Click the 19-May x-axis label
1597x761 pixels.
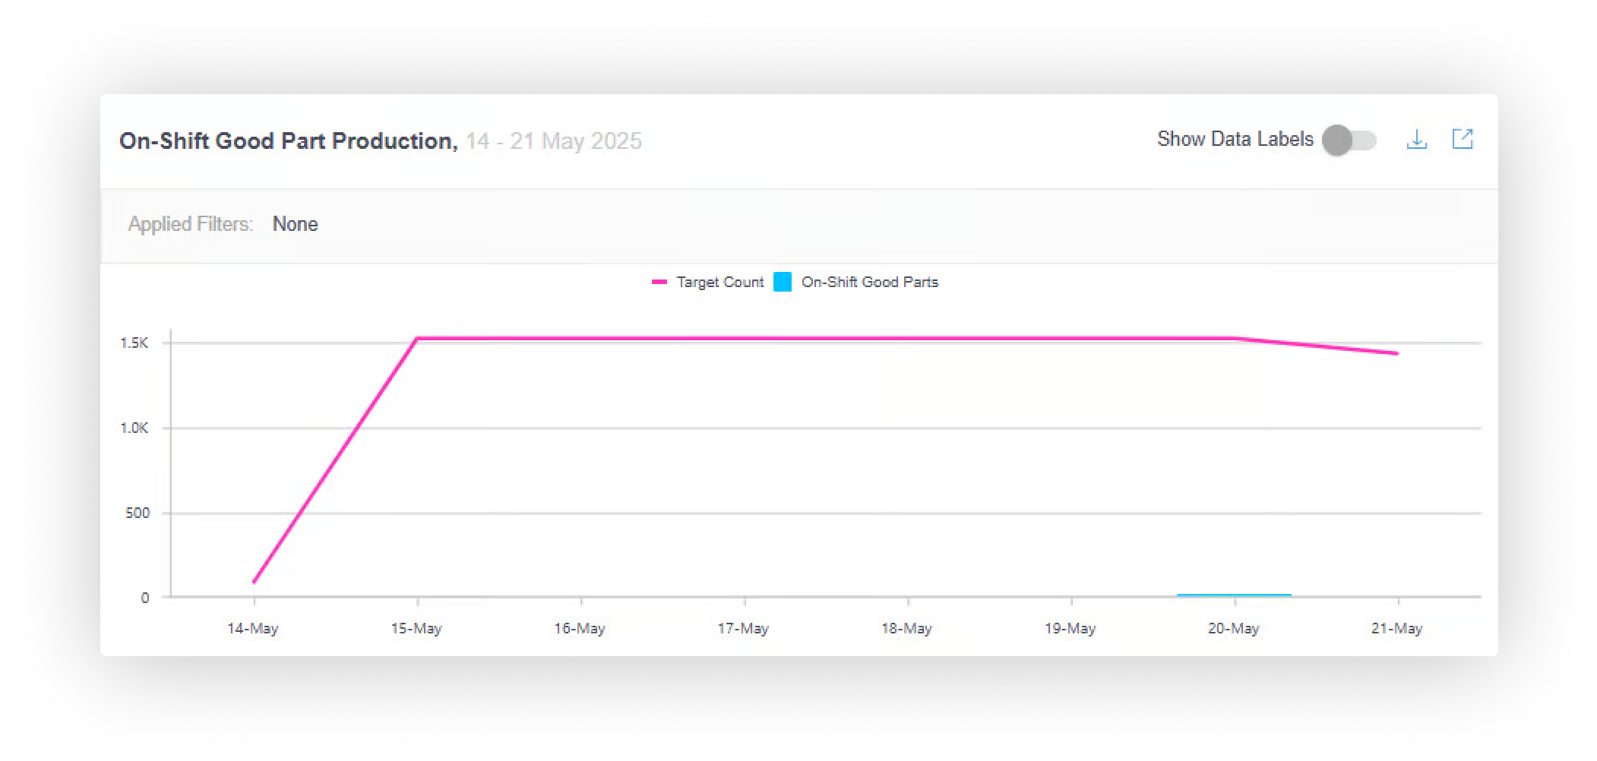click(x=1070, y=629)
